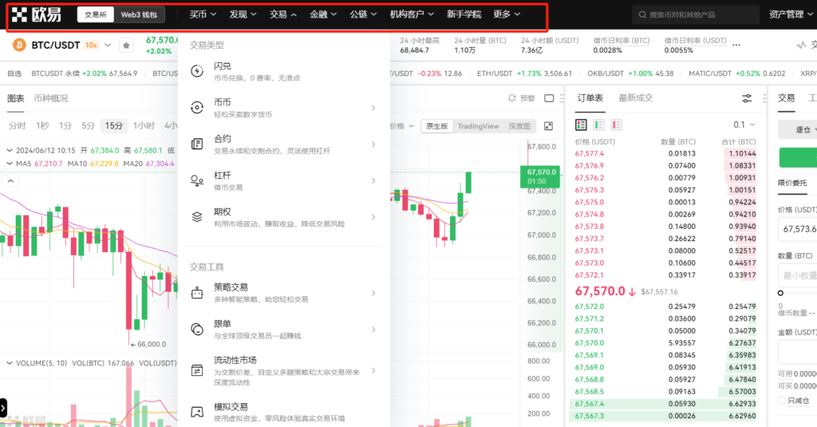Click the chart layout rectangle icon

[549, 98]
